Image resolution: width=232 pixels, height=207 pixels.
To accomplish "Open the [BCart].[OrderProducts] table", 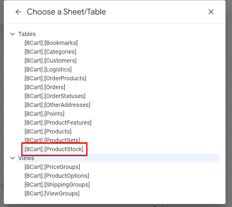I will (55, 78).
